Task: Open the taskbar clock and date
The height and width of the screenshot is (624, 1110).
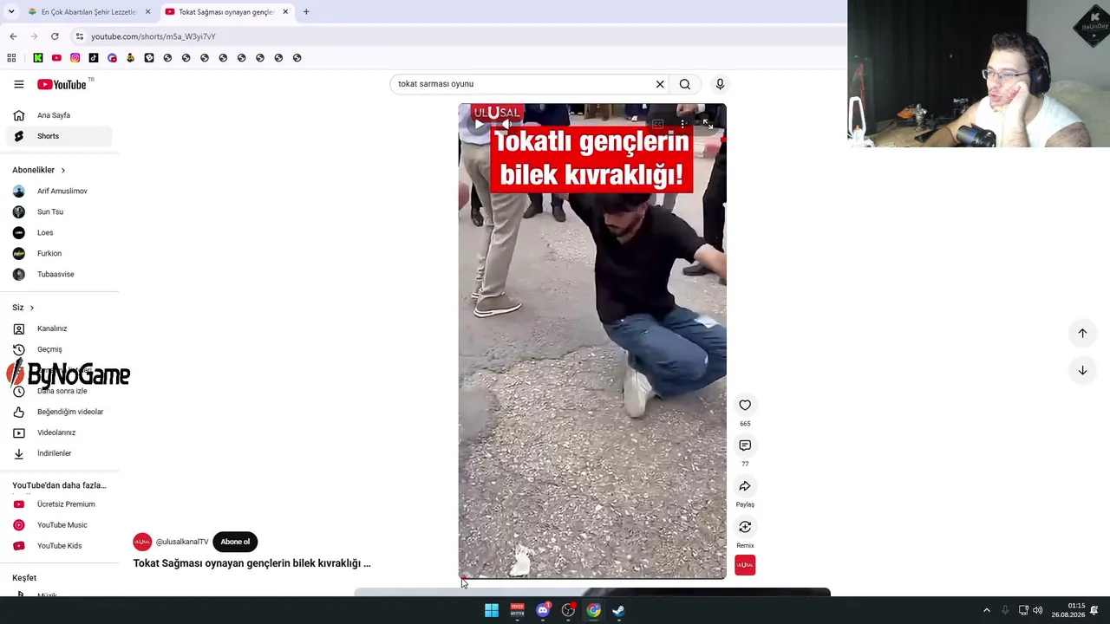Action: (x=1068, y=610)
